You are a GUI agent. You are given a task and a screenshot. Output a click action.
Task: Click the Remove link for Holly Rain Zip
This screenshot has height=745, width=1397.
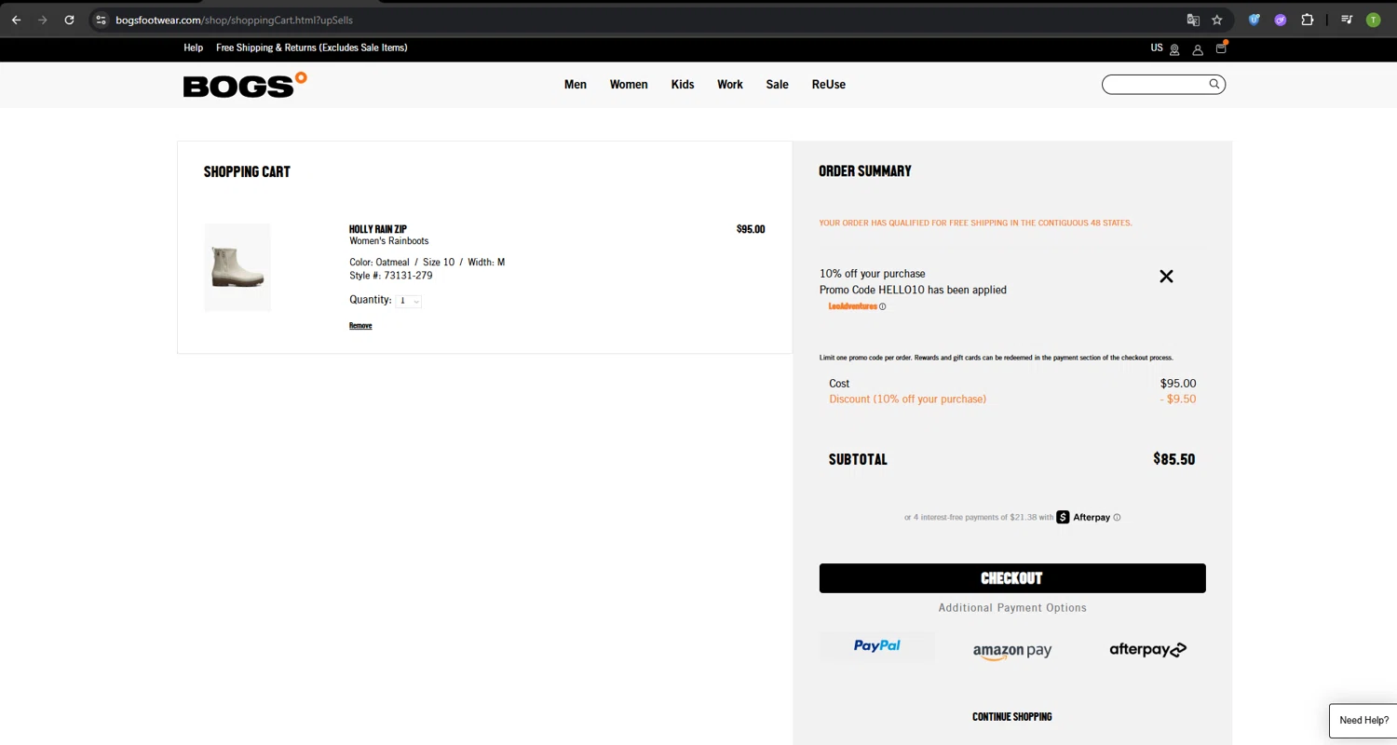coord(360,326)
